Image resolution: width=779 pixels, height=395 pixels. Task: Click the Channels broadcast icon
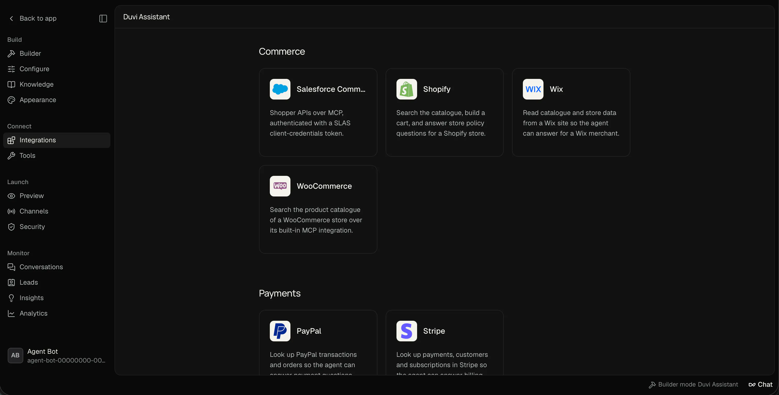coord(11,211)
